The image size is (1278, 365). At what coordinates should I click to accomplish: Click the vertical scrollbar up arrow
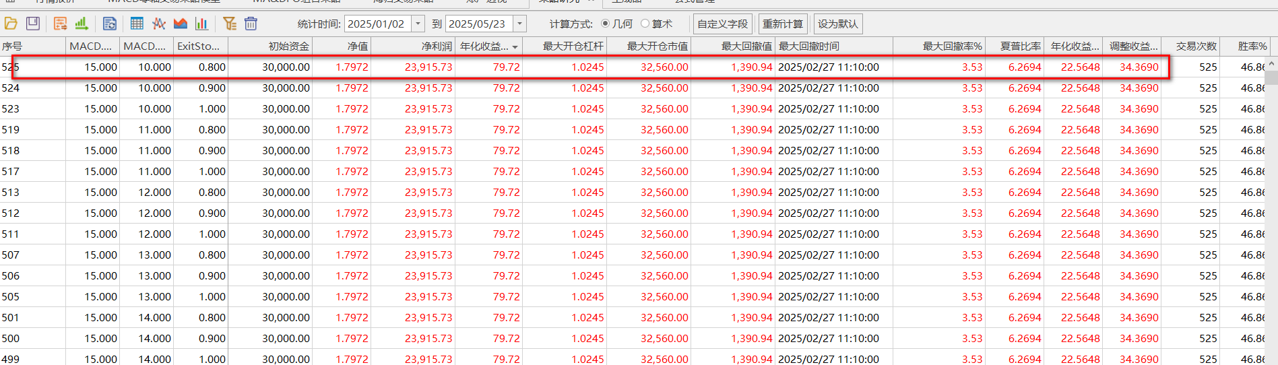[1271, 64]
